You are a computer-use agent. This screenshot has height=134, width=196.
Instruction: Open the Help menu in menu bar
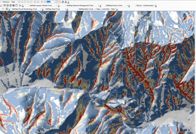tap(13, 2)
